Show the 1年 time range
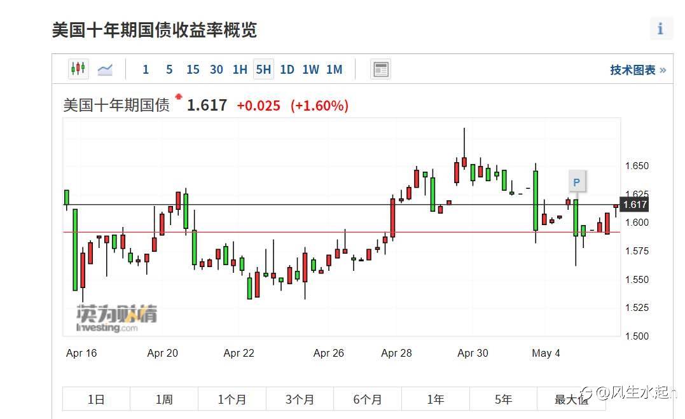Screen dimensions: 685x419 point(435,399)
